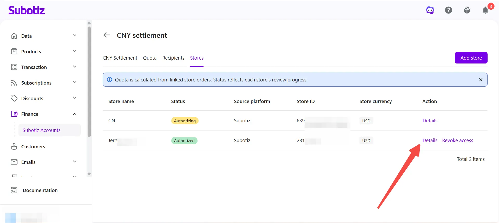This screenshot has height=223, width=499.
Task: Click the Emails envelope icon in sidebar
Action: 14,162
